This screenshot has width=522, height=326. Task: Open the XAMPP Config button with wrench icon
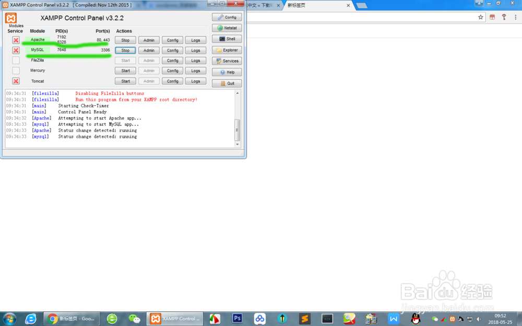(227, 17)
